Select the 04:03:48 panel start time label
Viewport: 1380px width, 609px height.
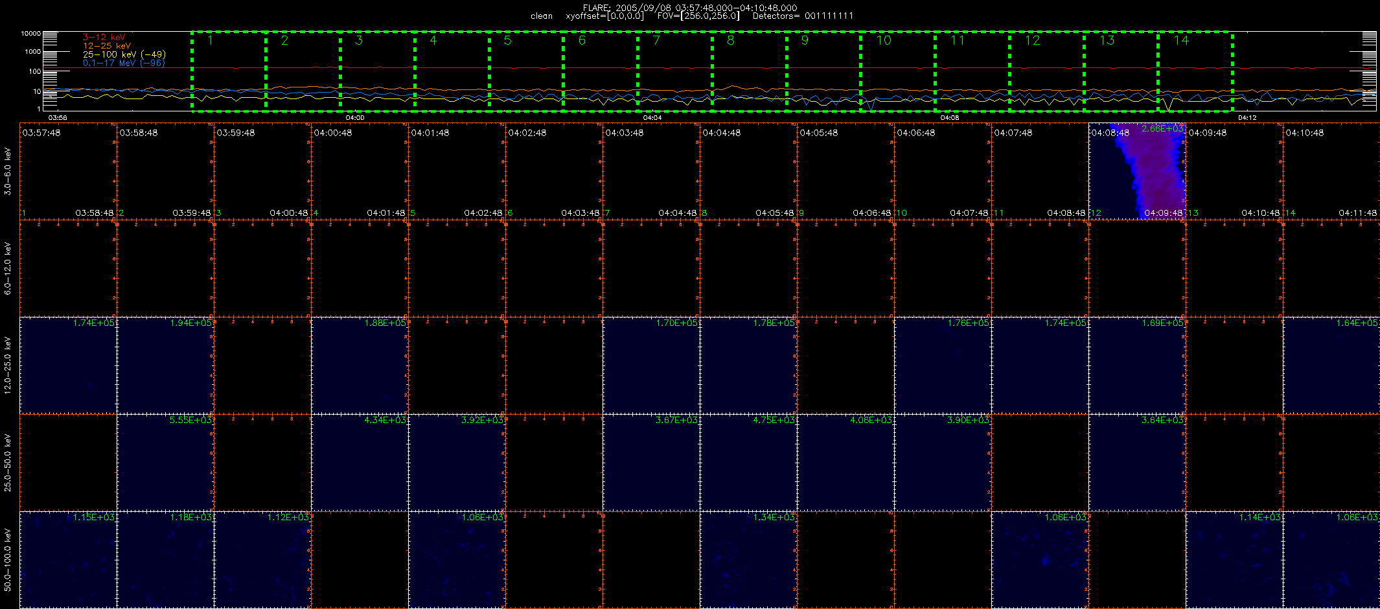pos(625,133)
